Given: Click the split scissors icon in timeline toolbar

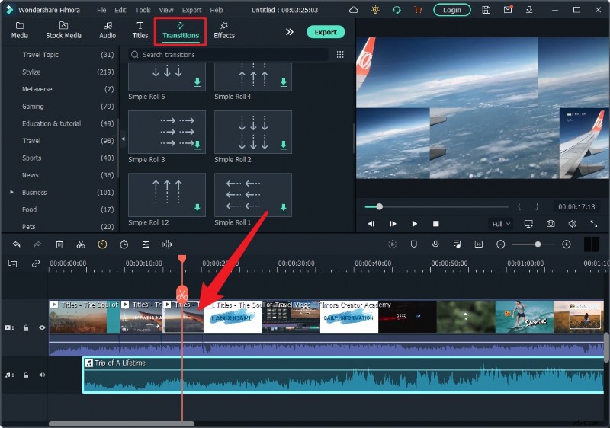Looking at the screenshot, I should point(80,244).
